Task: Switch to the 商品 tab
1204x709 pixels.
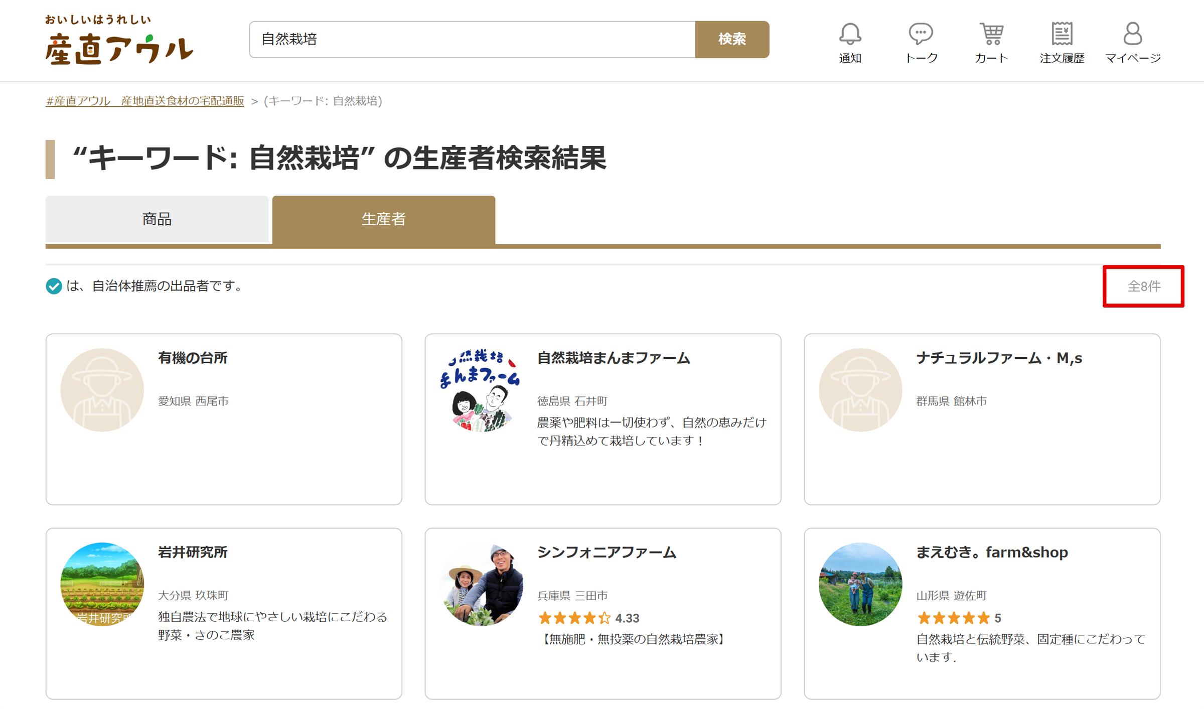Action: [x=157, y=219]
